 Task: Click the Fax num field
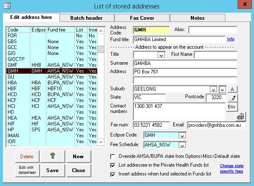click(x=151, y=125)
